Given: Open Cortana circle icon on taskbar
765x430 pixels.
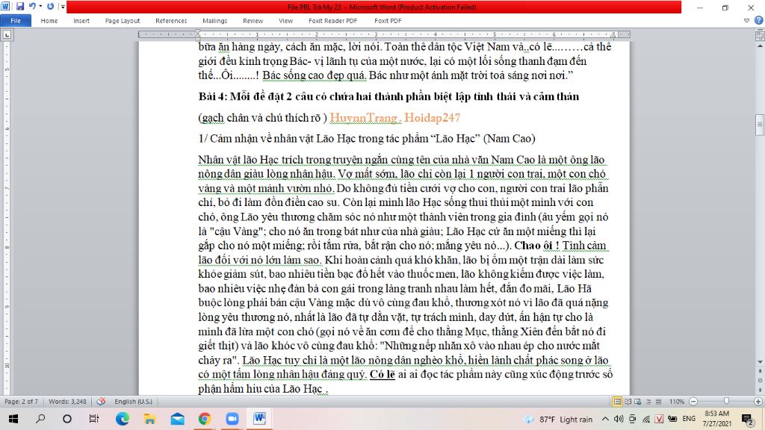Looking at the screenshot, I should coord(66,419).
